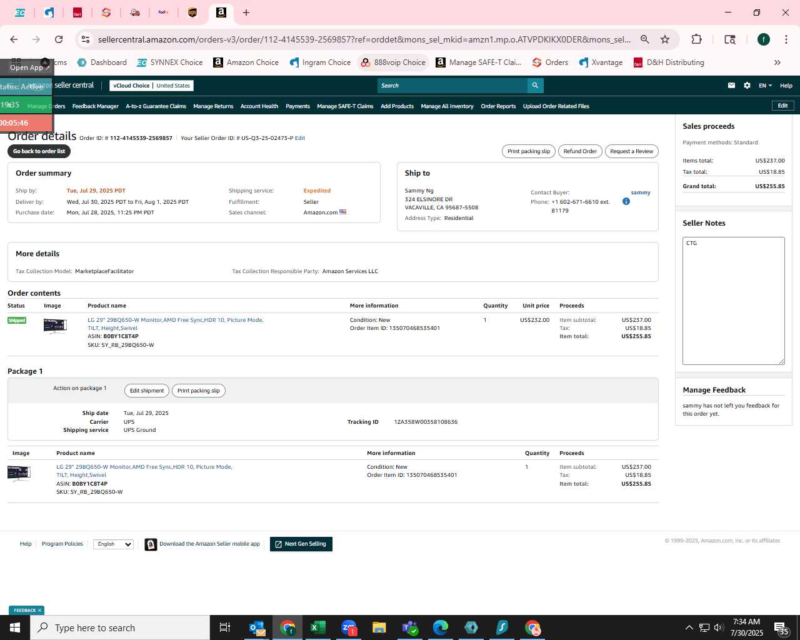Screen dimensions: 800x640
Task: Open the Help link in the top right header
Action: coord(786,86)
